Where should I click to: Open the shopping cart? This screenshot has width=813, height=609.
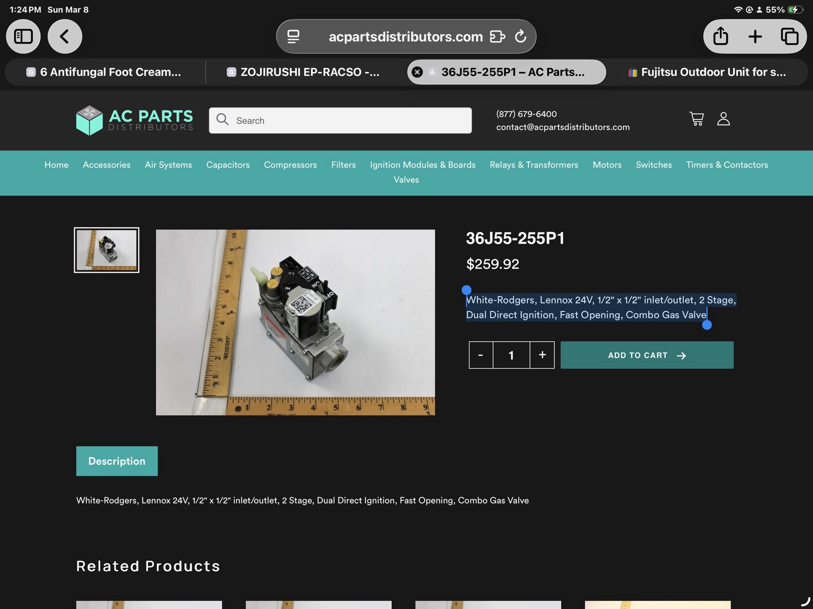pyautogui.click(x=697, y=119)
